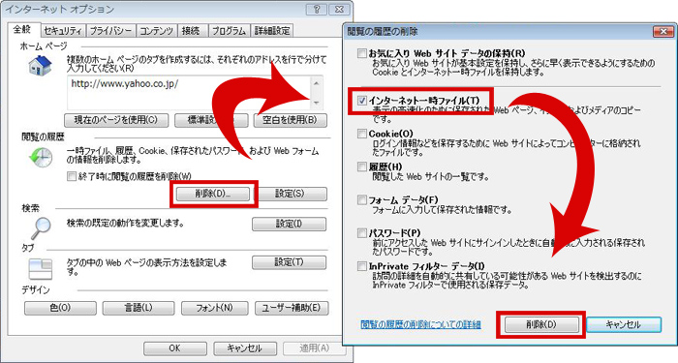Click the search magnifier icon
Viewport: 678px width, 363px height.
click(42, 228)
